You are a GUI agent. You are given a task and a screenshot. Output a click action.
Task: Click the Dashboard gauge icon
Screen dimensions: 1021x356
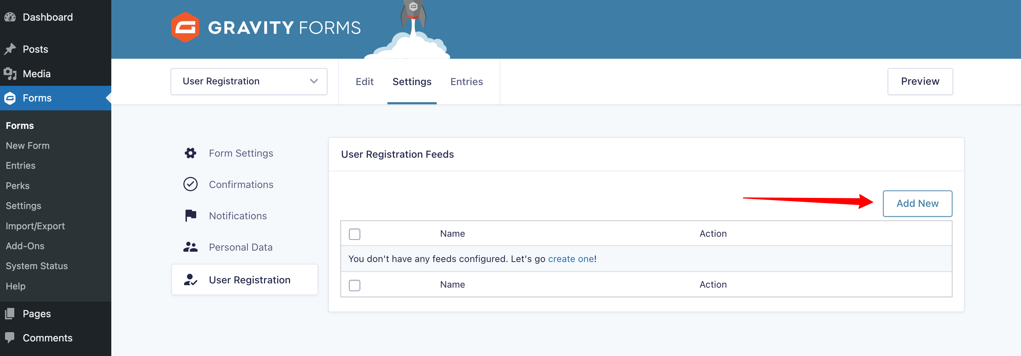[10, 17]
